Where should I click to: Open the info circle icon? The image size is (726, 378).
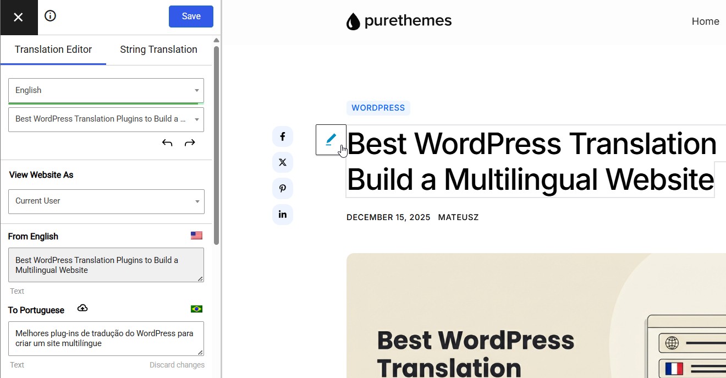50,16
